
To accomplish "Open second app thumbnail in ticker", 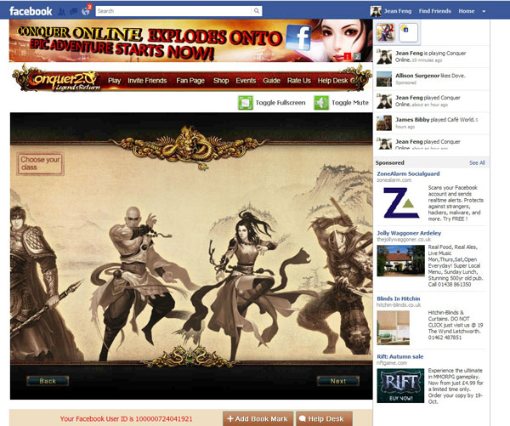I will point(408,32).
